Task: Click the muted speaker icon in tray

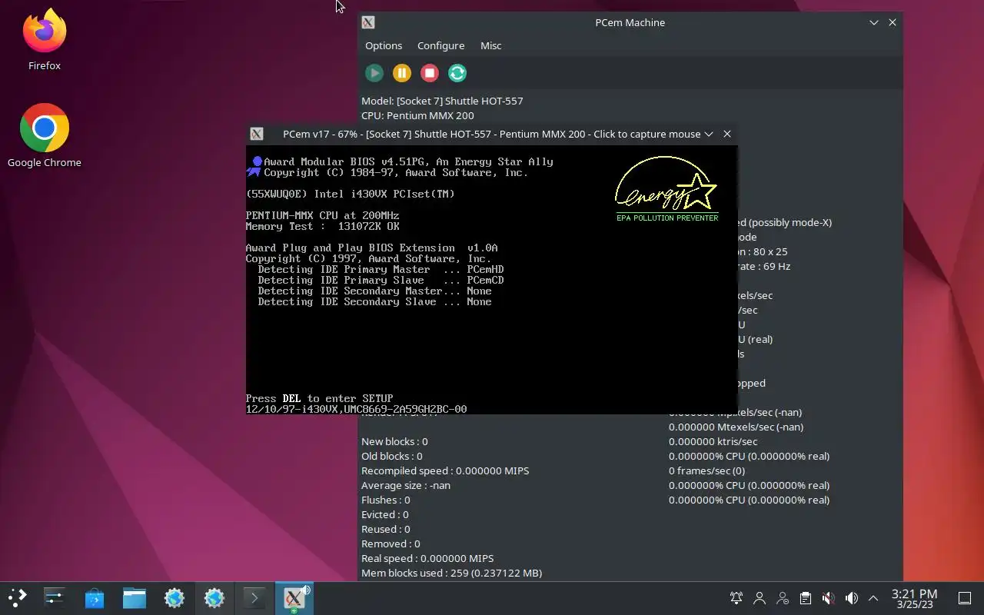Action: pos(828,598)
